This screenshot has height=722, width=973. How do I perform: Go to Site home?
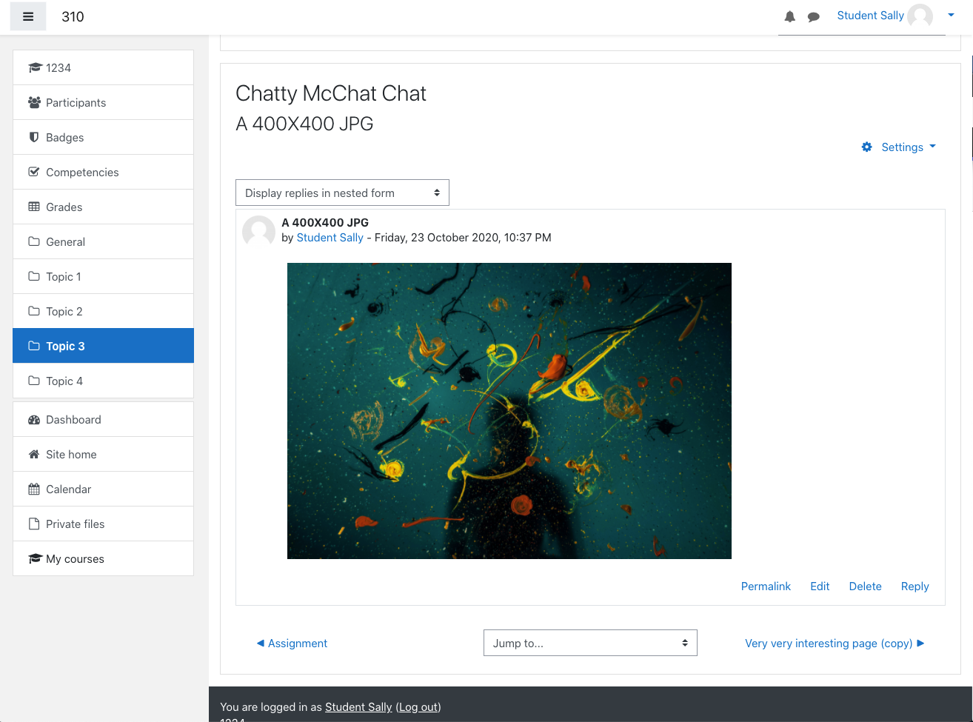click(104, 454)
